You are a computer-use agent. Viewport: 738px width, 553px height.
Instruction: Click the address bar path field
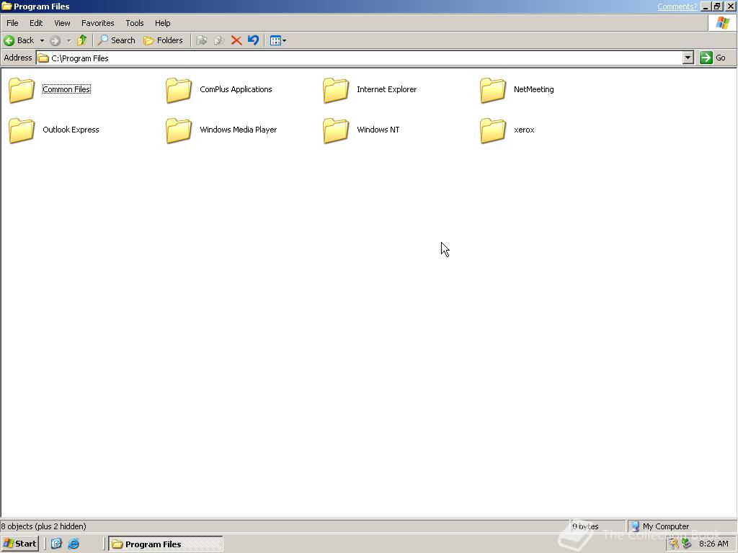[x=360, y=58]
